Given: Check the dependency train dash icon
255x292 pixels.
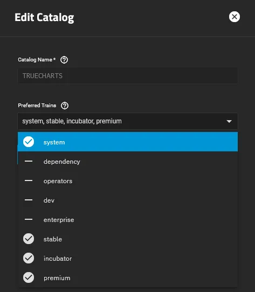Looking at the screenshot, I should [29, 161].
